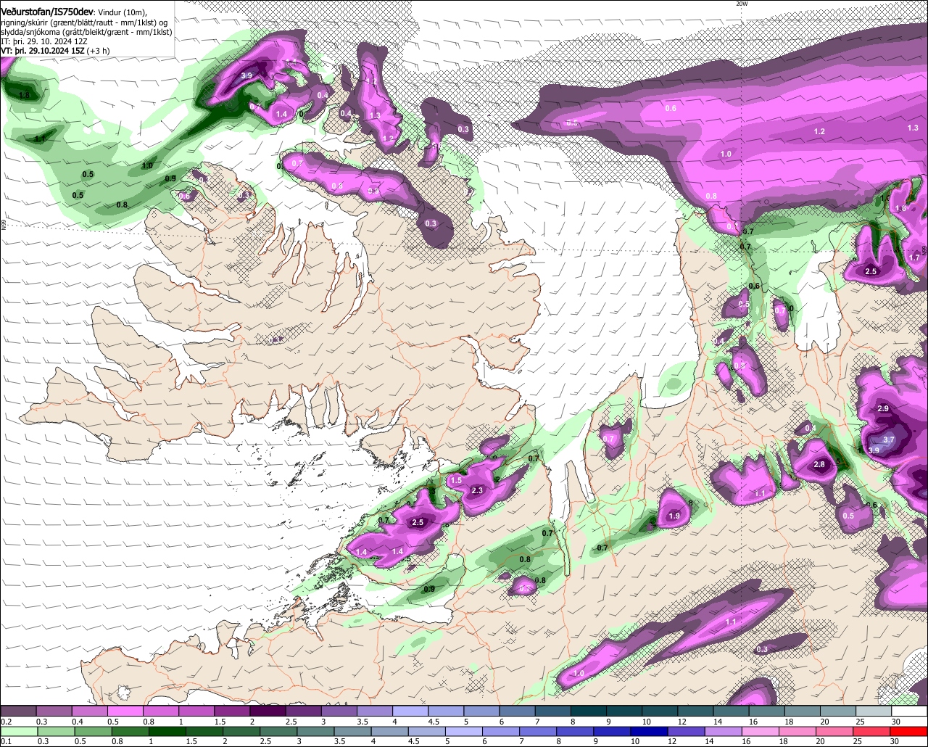Select upper legend white swatch after 30
928x747 pixels.
[x=910, y=711]
